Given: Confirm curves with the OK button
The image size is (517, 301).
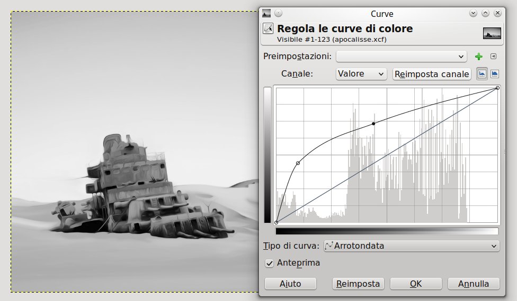Looking at the screenshot, I should point(416,284).
